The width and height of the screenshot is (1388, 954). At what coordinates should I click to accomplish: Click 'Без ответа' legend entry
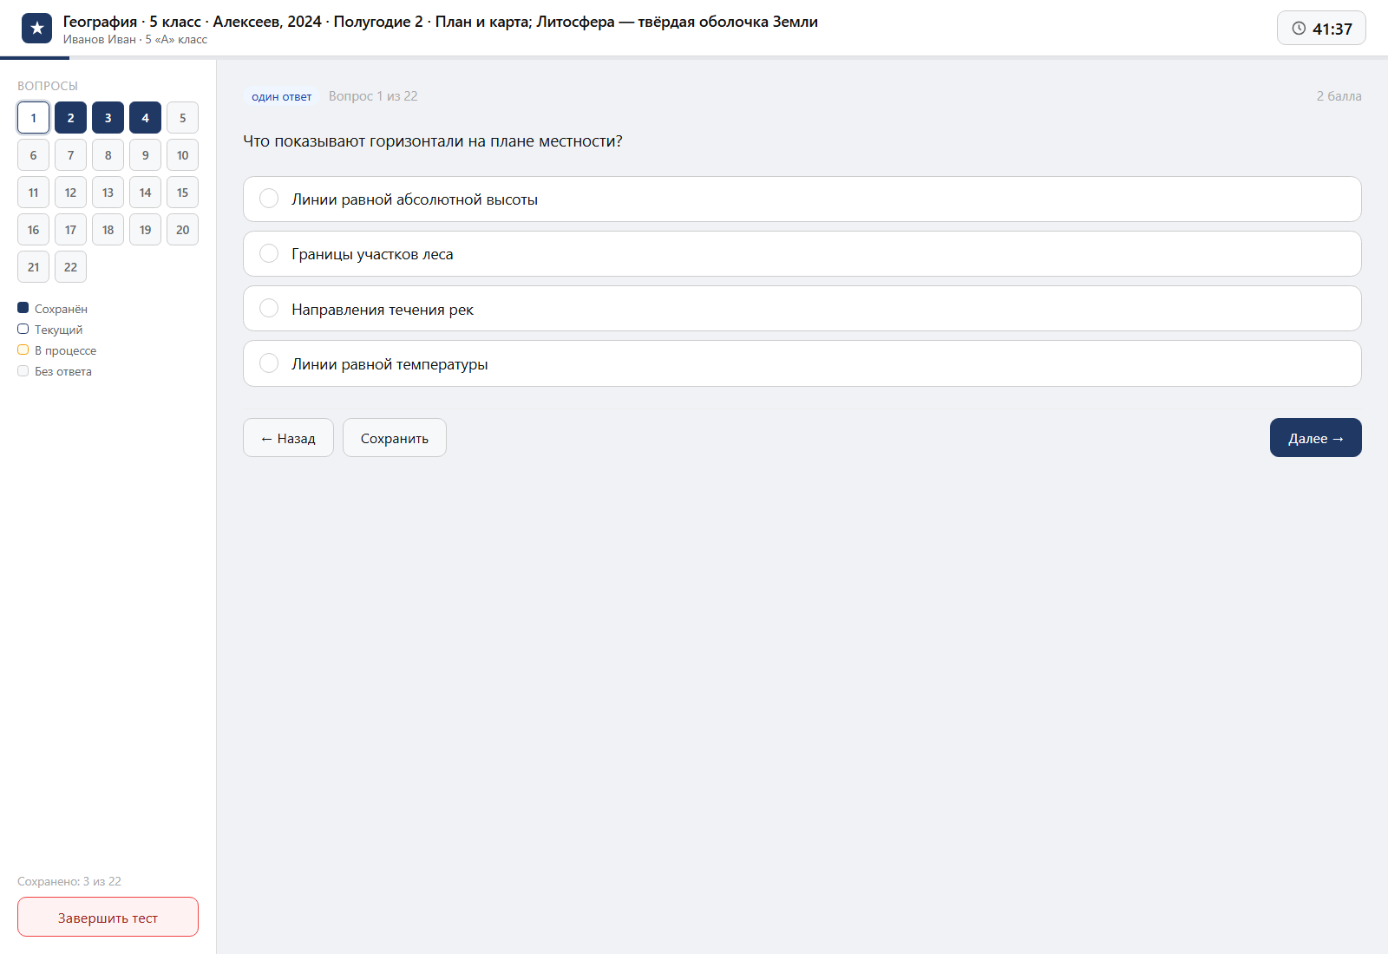(x=55, y=371)
